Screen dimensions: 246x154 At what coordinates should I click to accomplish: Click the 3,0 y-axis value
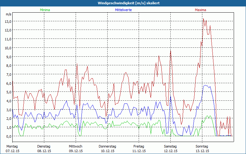(9, 110)
